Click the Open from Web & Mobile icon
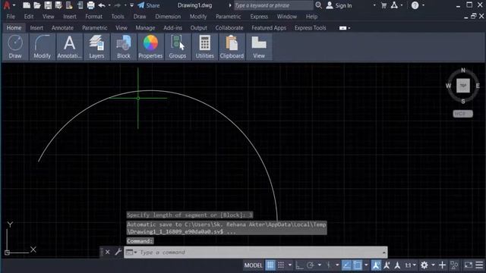 [69, 5]
